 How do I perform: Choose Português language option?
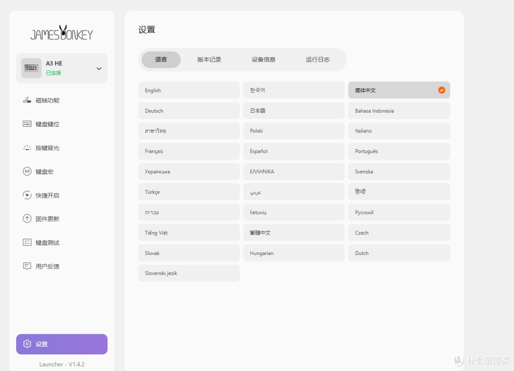(399, 151)
